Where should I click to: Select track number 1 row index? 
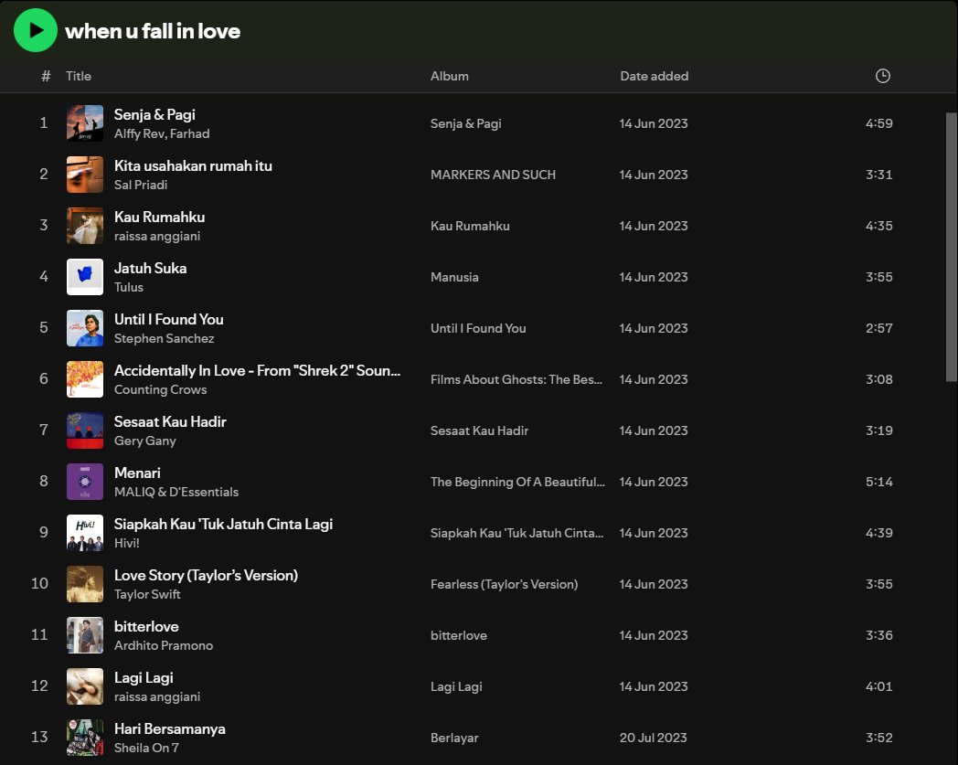pyautogui.click(x=43, y=122)
